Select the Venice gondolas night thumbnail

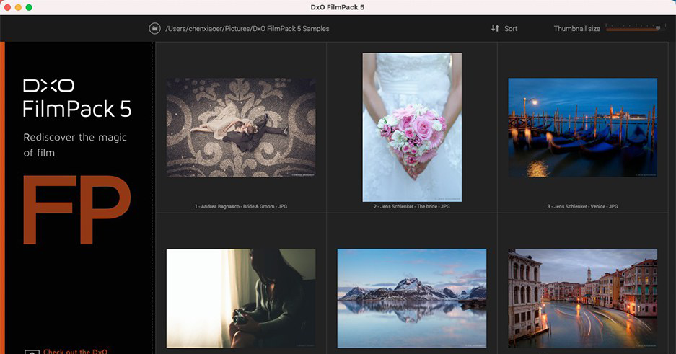[582, 128]
